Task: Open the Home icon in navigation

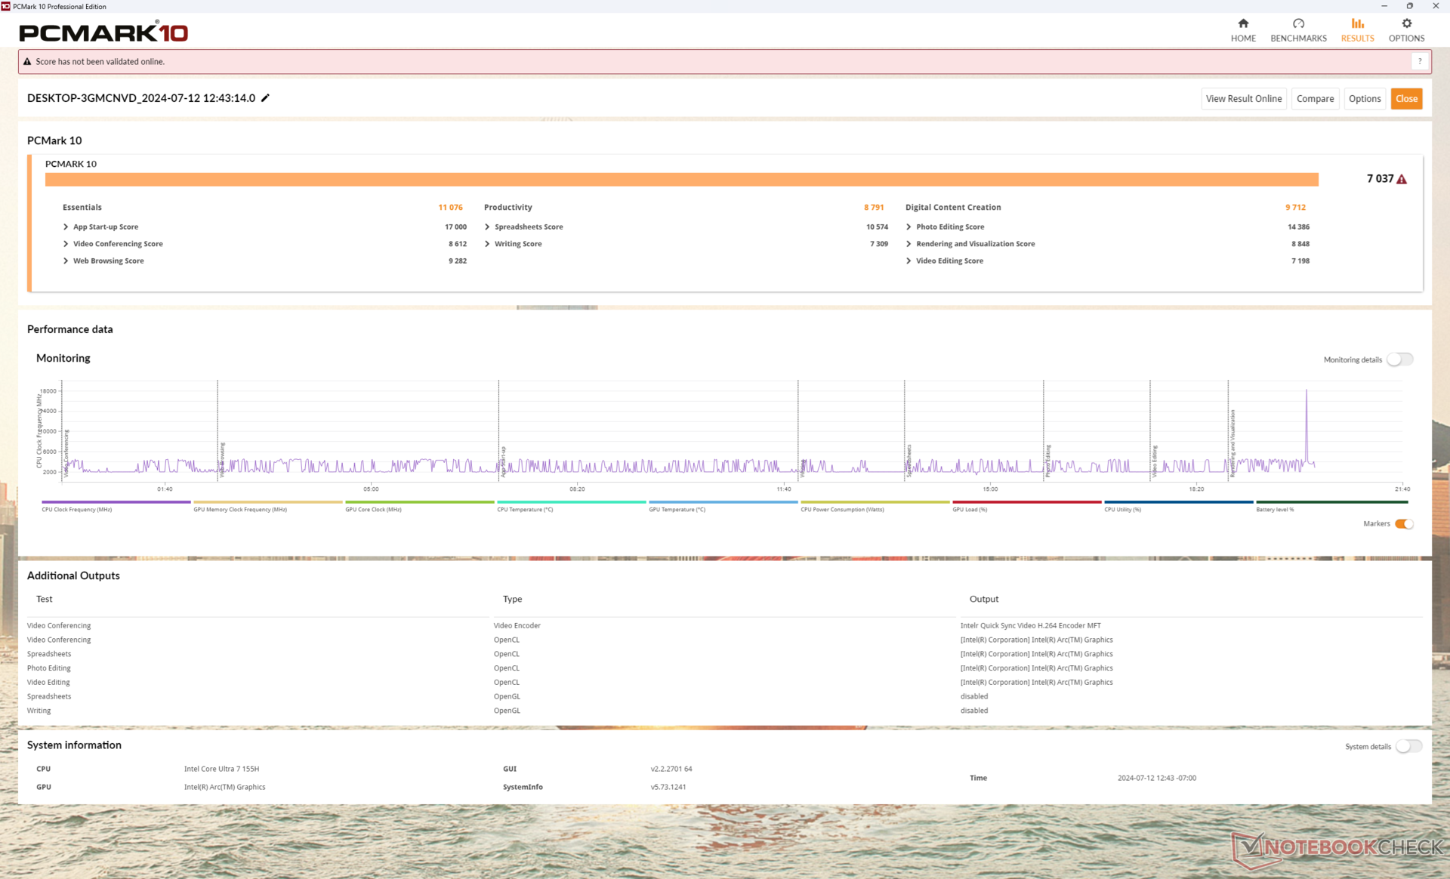Action: (x=1243, y=23)
